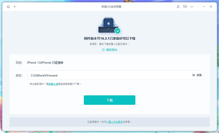Go to the home screen icon
The width and height of the screenshot is (219, 133).
coord(8,7)
